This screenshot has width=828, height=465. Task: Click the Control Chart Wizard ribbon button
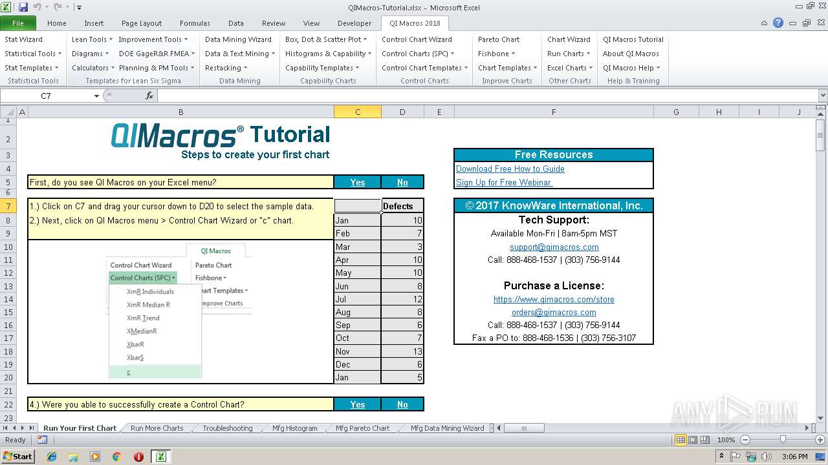(x=417, y=39)
